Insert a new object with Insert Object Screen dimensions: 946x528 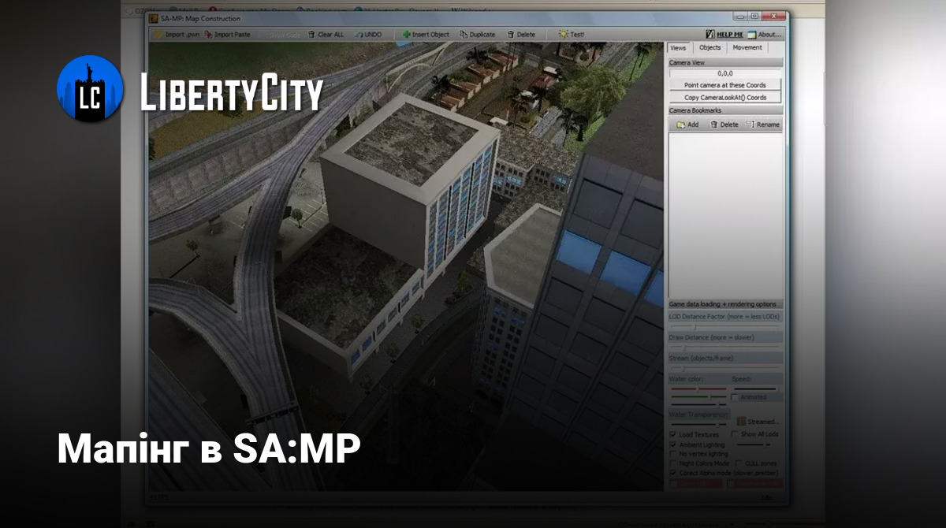coord(426,35)
